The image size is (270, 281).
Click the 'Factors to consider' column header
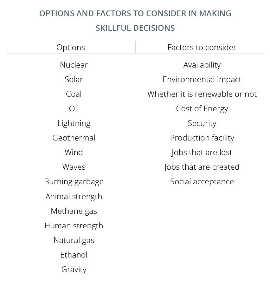202,48
